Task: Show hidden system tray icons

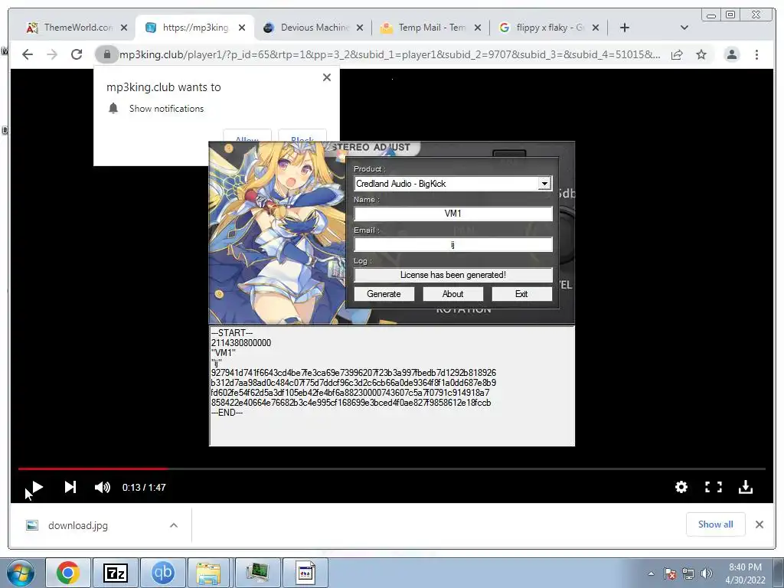Action: point(651,574)
